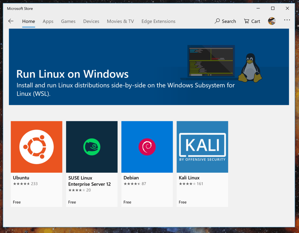Click the SUSE star rating 20
Viewport: 299px width, 233px height.
coord(79,190)
